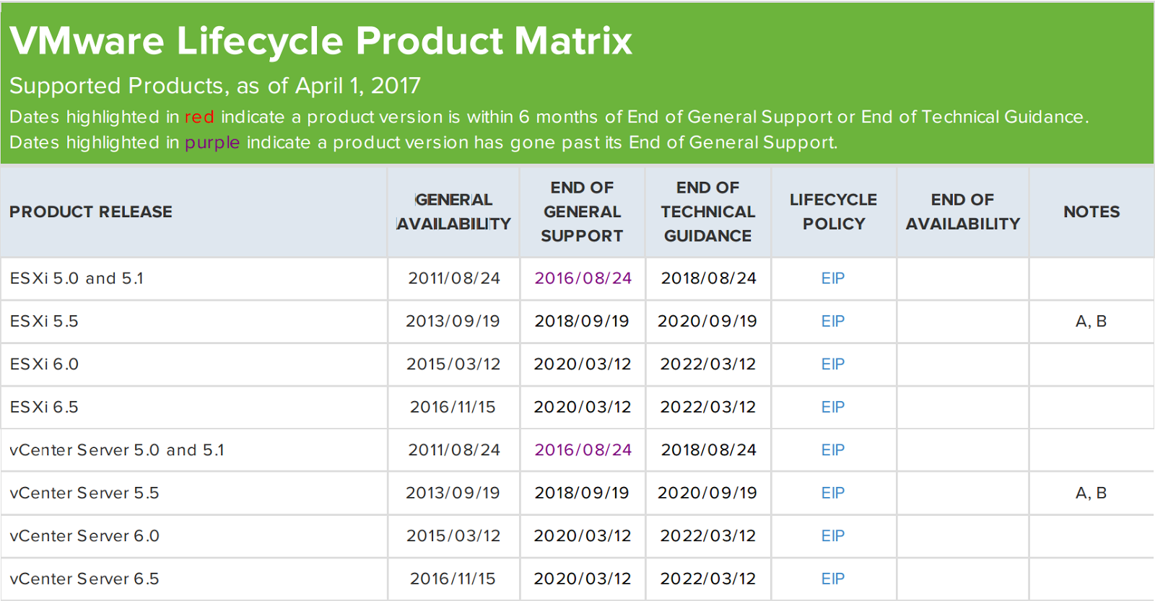Click the VMware Lifecycle Product Matrix title

(x=321, y=41)
